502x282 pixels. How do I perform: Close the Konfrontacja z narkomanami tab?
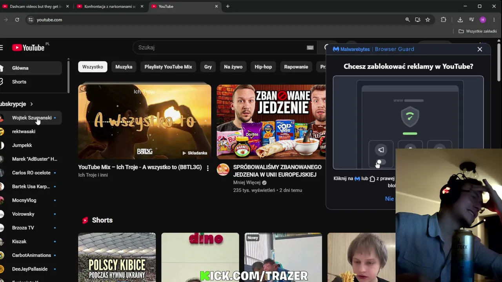click(x=142, y=6)
